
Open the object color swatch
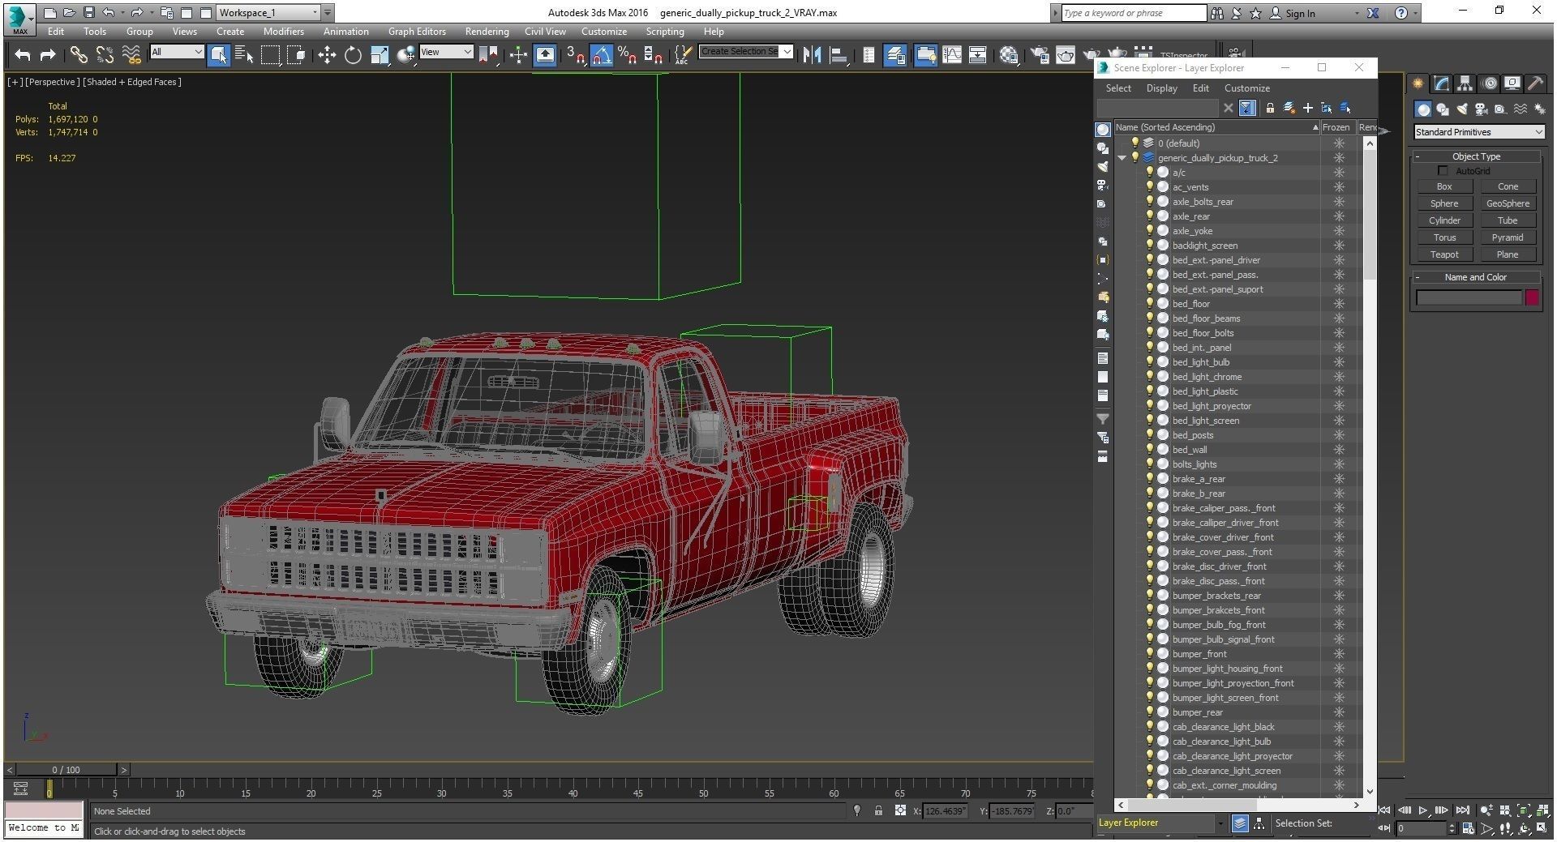click(x=1532, y=298)
